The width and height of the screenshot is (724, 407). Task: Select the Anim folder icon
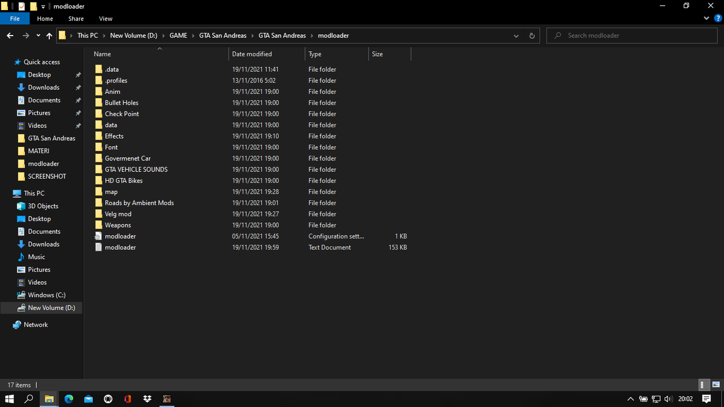pos(98,92)
